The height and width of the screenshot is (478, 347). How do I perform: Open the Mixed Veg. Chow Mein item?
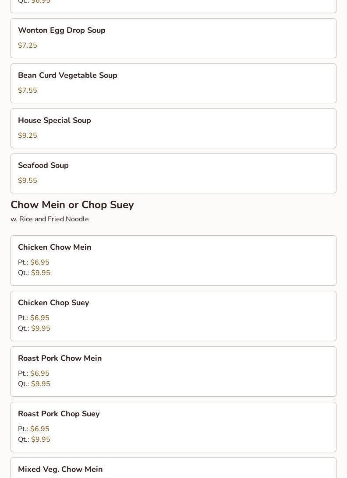click(60, 470)
